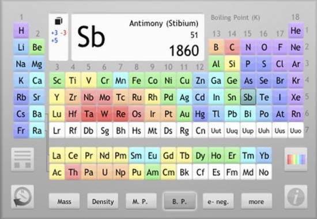
Task: Switch to the Mass property
Action: click(x=65, y=201)
